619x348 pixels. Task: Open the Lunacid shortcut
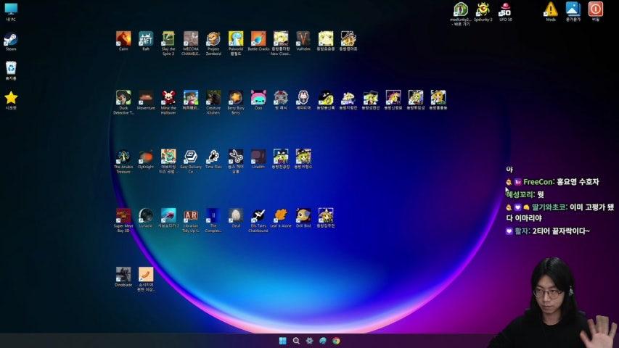146,217
